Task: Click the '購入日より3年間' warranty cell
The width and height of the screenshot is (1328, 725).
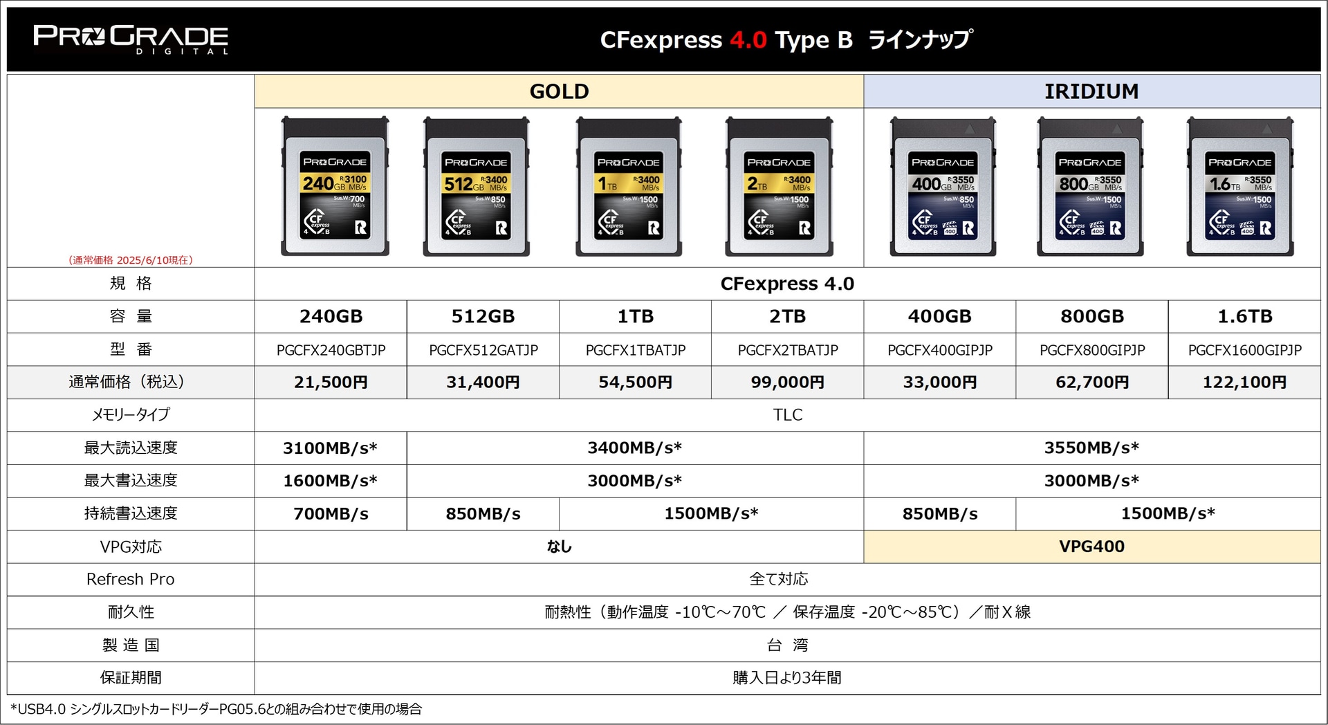Action: pyautogui.click(x=787, y=678)
